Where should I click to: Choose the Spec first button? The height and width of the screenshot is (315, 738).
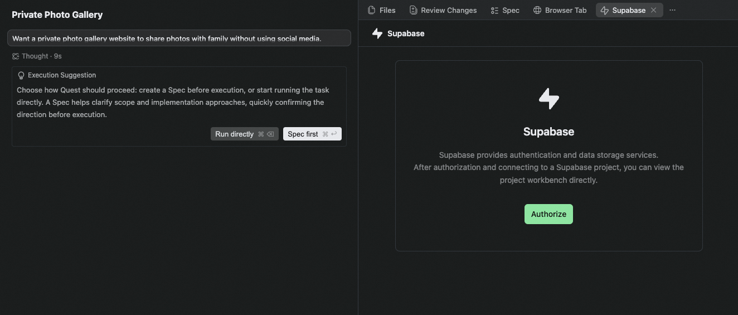point(312,134)
